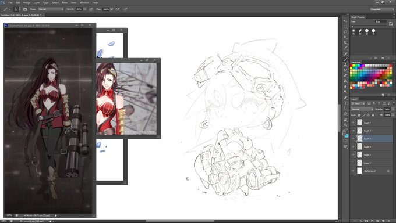396x223 pixels.
Task: Open the Image menu
Action: tap(27, 3)
